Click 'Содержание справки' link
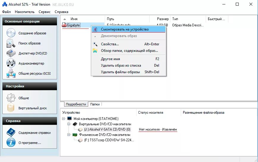Image resolution: width=258 pixels, height=162 pixels. coord(34,133)
